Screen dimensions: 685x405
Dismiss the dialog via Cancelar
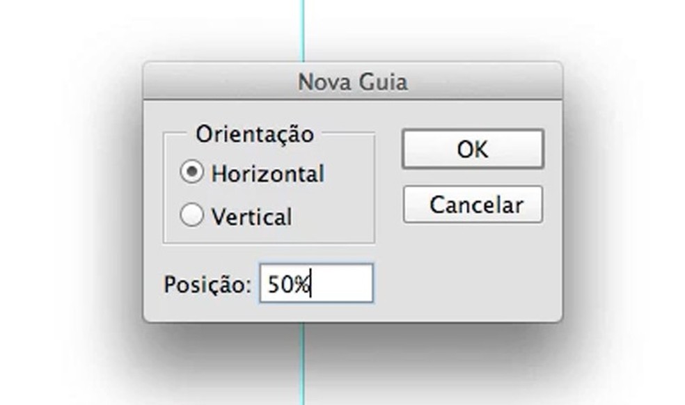[x=472, y=204]
